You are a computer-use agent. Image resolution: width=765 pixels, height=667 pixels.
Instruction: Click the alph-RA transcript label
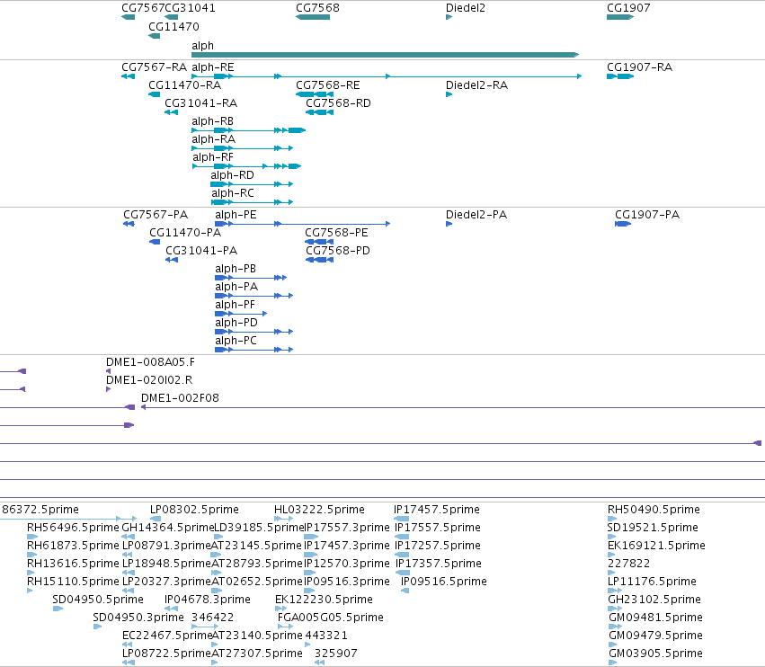coord(214,139)
